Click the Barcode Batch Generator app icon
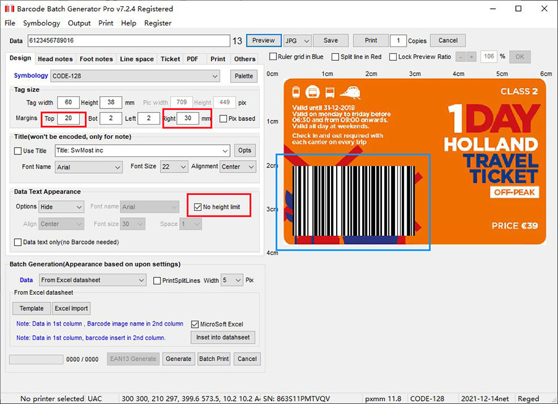This screenshot has height=404, width=558. (9, 9)
